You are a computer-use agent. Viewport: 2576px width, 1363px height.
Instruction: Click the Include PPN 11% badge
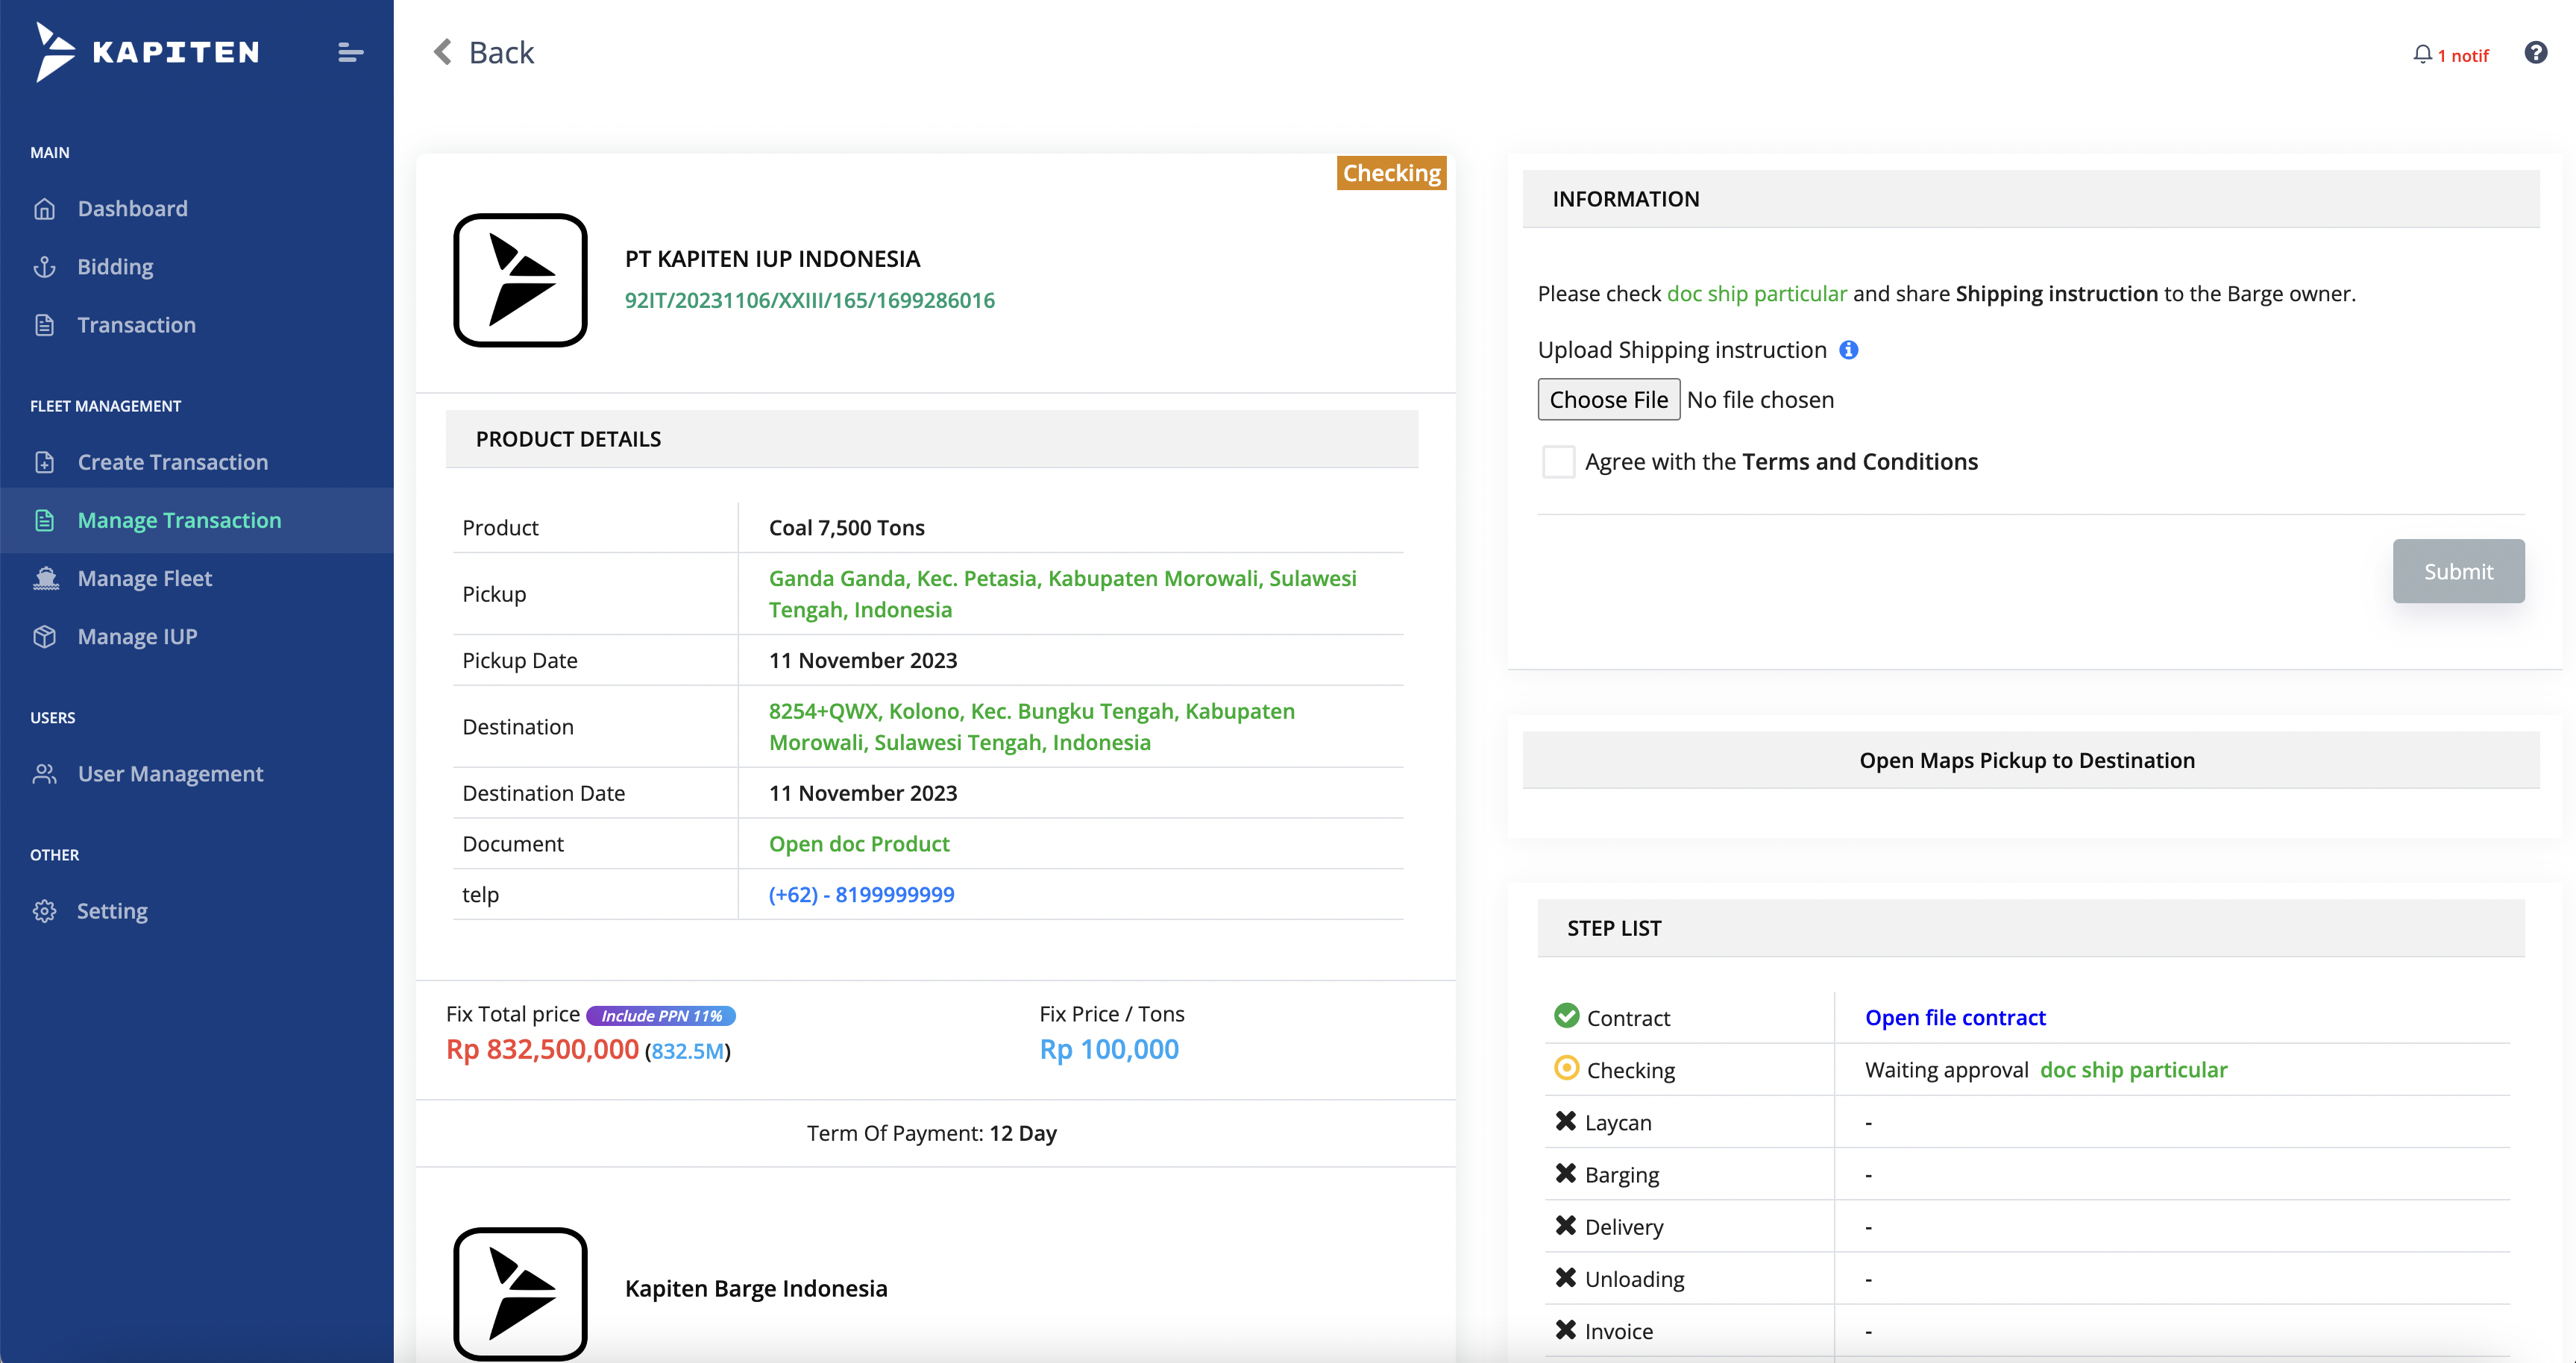tap(661, 1016)
